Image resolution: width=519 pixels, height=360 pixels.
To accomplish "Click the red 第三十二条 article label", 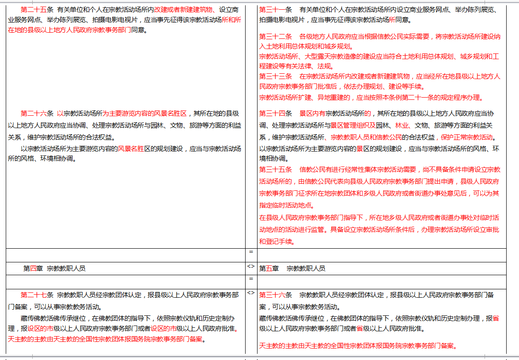I will point(275,36).
